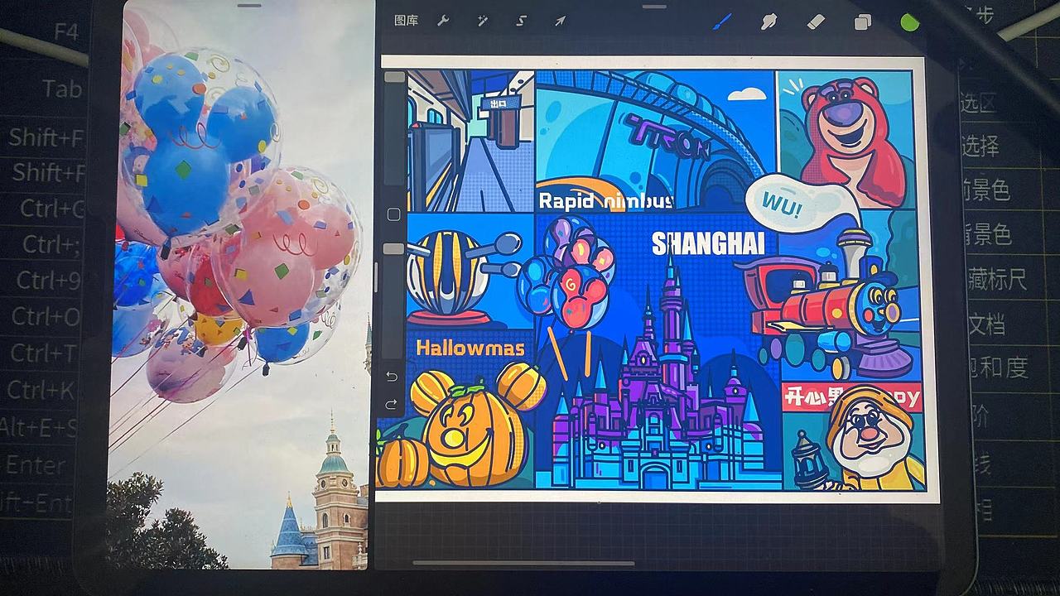Tap the home indicator bar below Procreate

tap(523, 564)
